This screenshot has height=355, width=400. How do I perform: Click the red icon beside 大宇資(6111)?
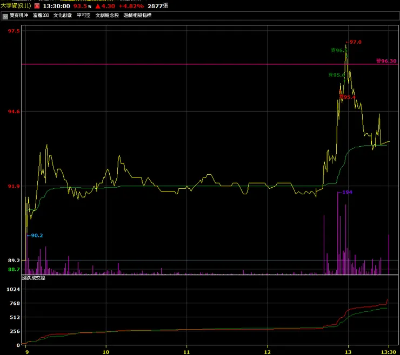point(37,6)
